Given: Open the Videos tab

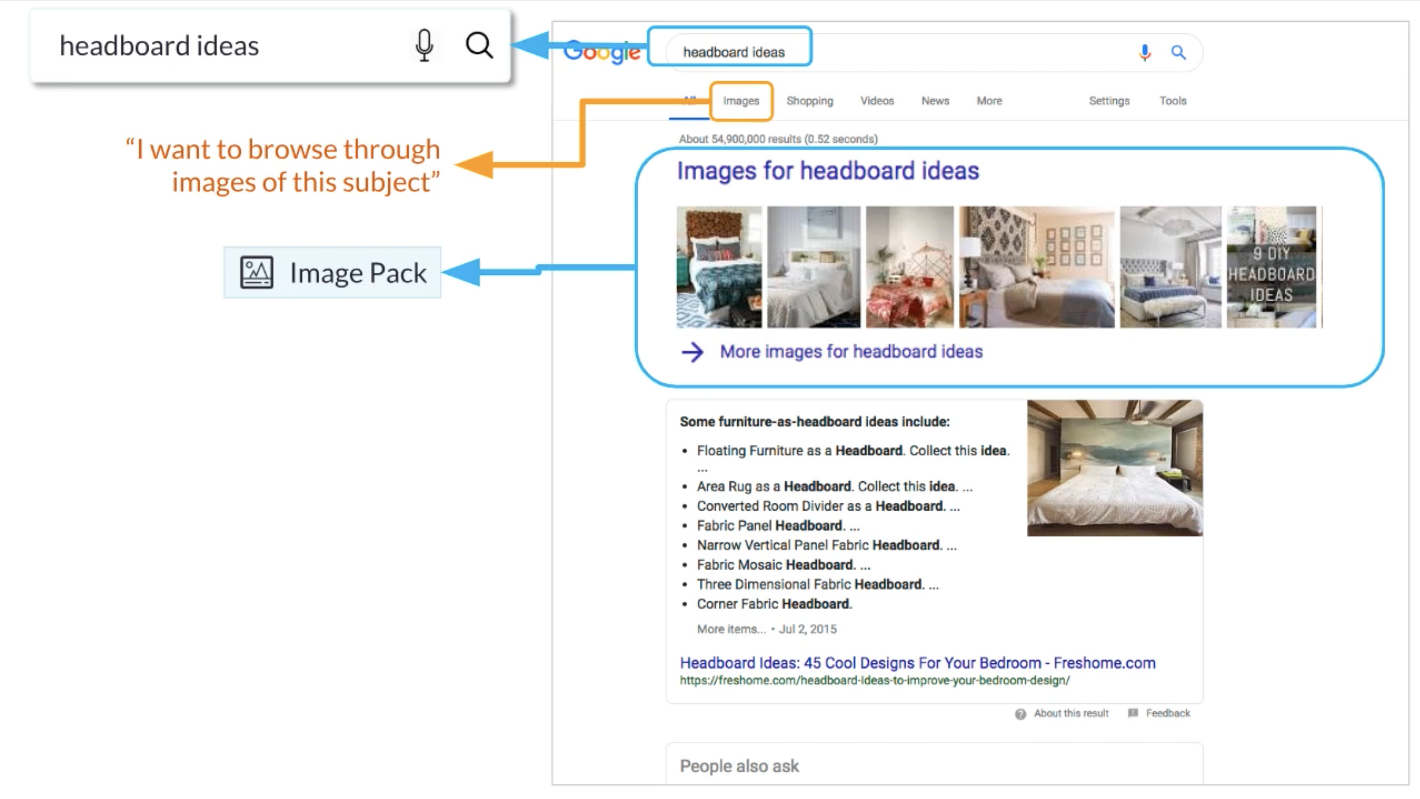Looking at the screenshot, I should pyautogui.click(x=877, y=101).
